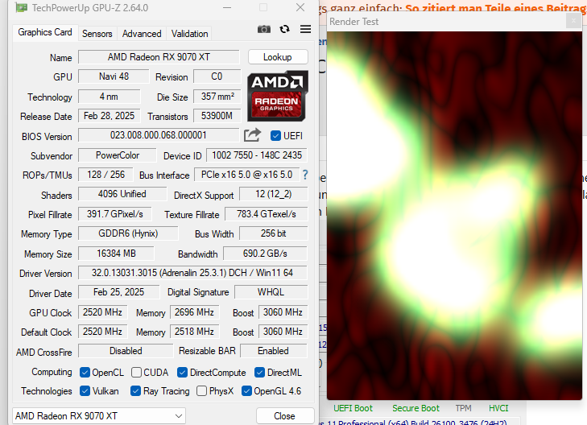Click Secure Boot in the background window
This screenshot has height=425, width=587.
coord(415,408)
